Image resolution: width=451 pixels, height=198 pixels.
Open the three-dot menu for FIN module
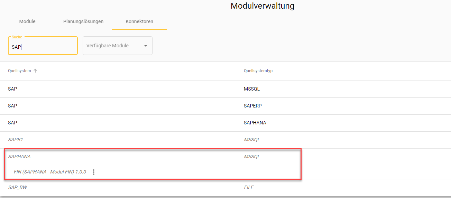point(94,172)
